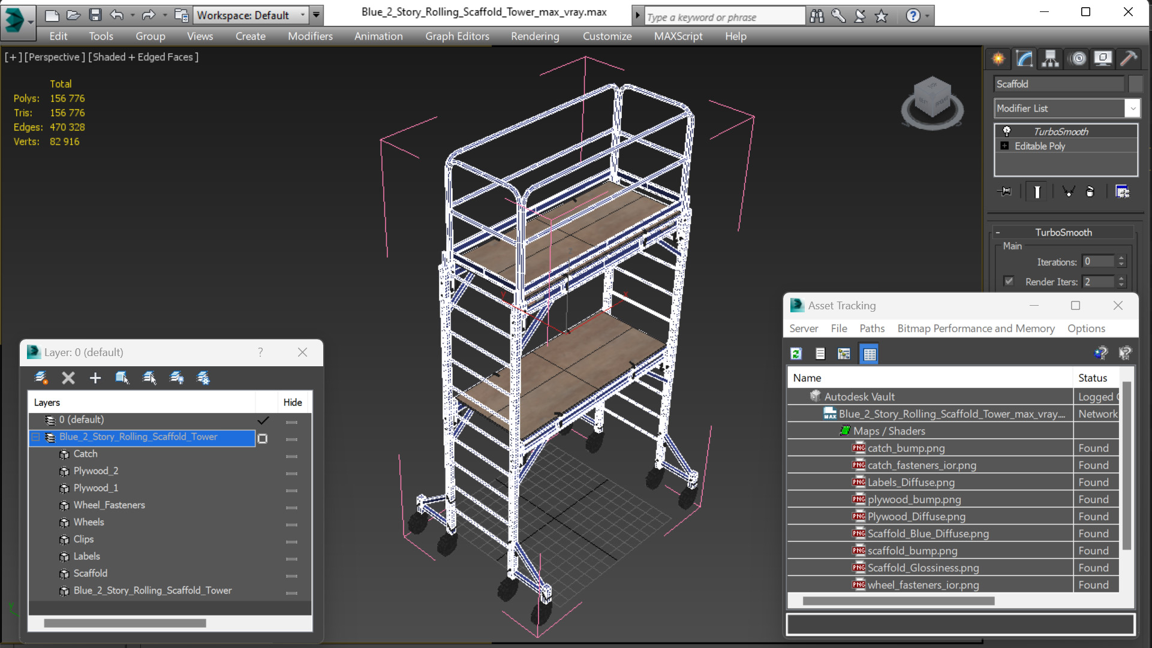Open Paths menu in Asset Tracking

[x=872, y=328]
